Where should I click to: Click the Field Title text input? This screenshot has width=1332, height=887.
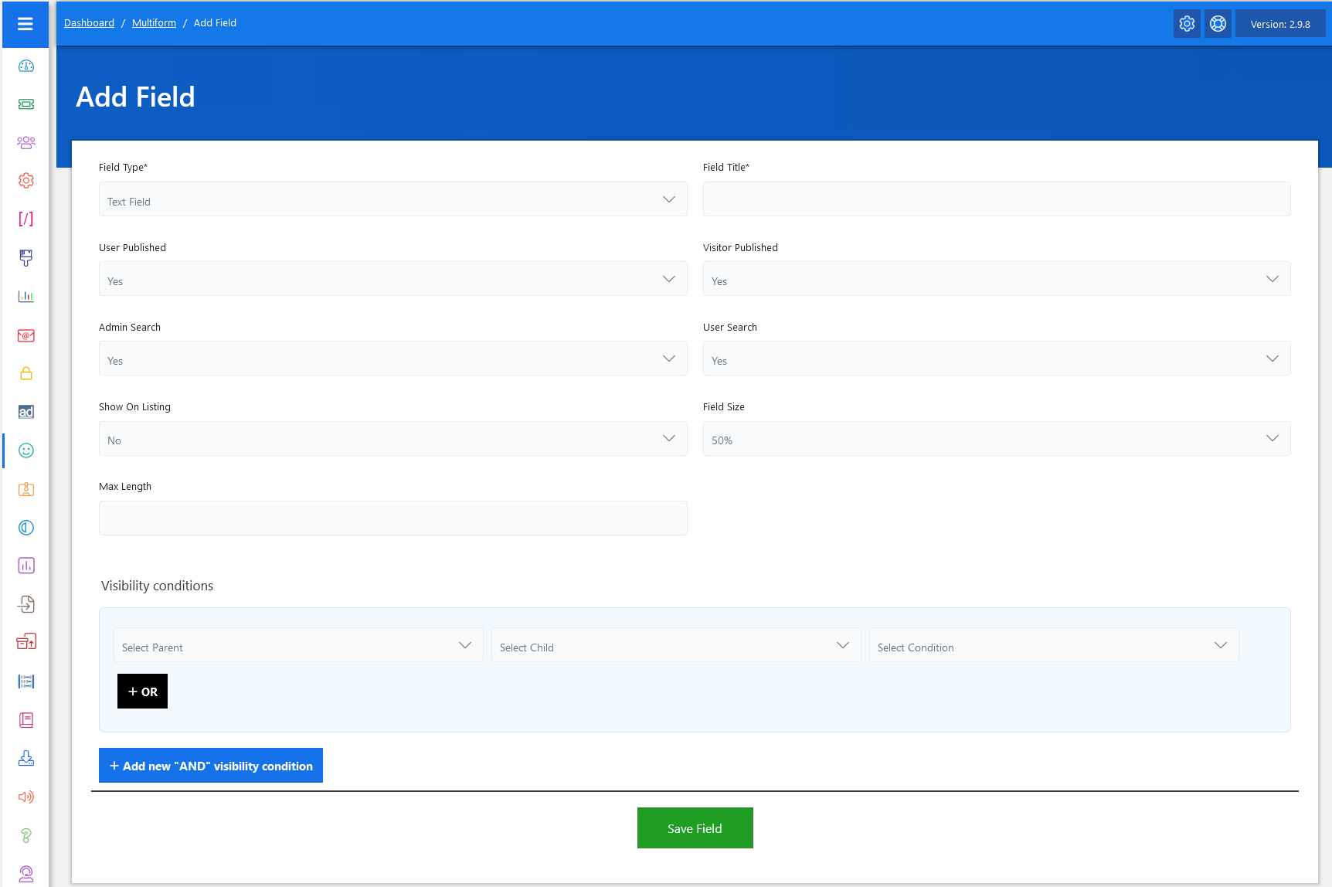[996, 199]
